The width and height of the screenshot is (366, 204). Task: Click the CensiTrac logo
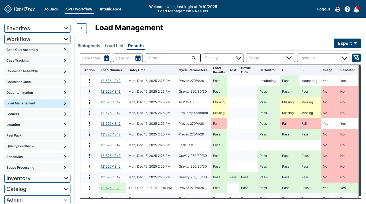click(x=20, y=9)
